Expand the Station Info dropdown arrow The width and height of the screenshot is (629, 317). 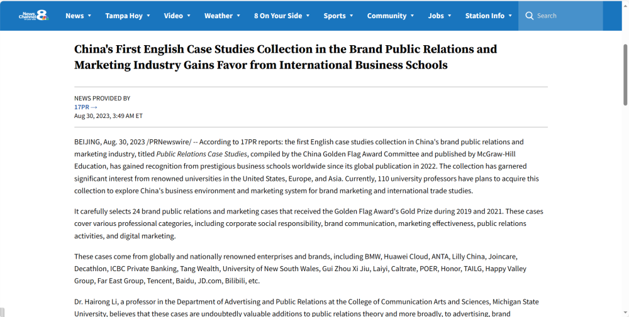[510, 16]
